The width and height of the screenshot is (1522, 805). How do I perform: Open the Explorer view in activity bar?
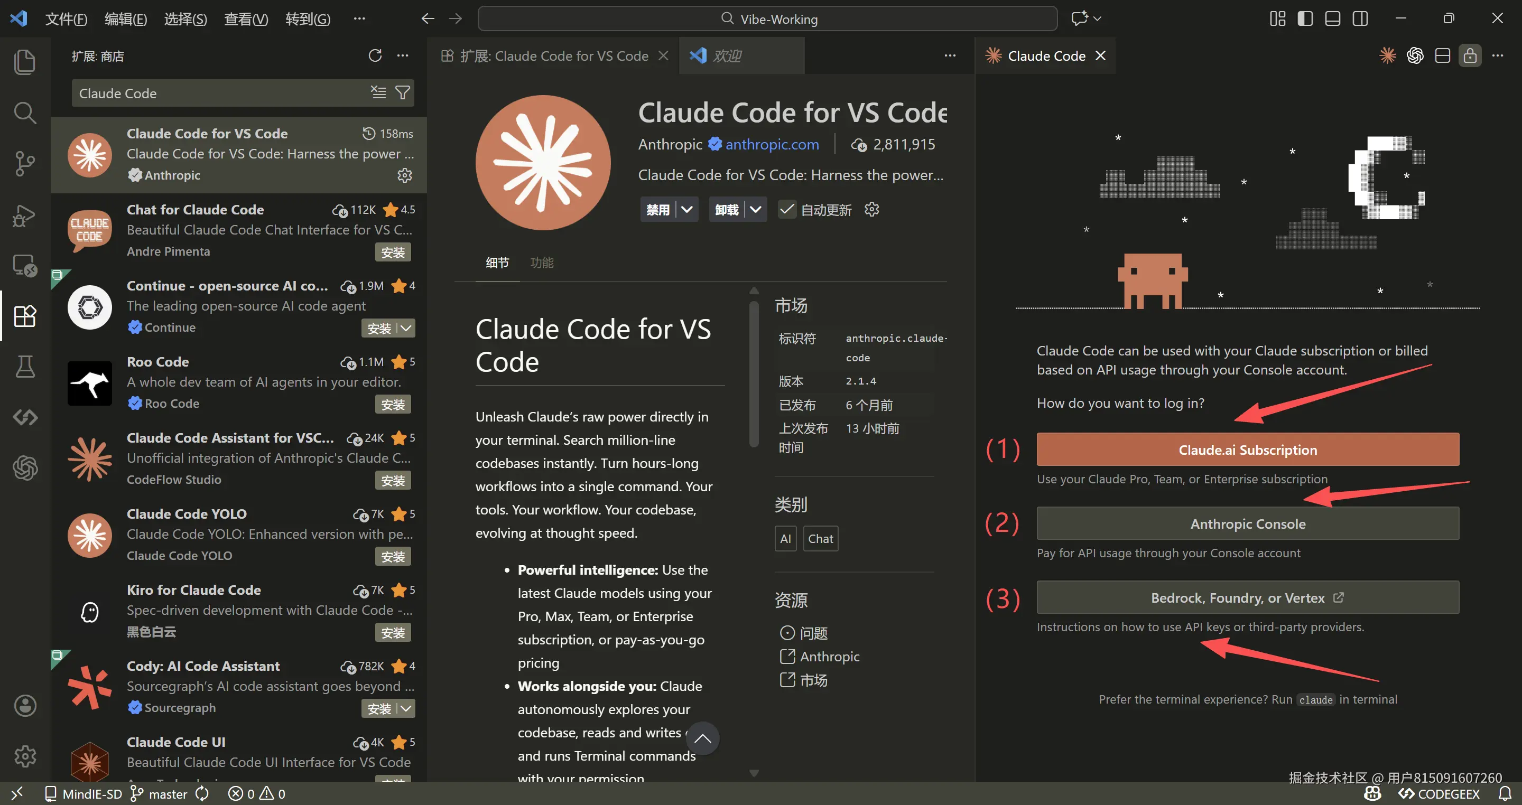click(25, 61)
